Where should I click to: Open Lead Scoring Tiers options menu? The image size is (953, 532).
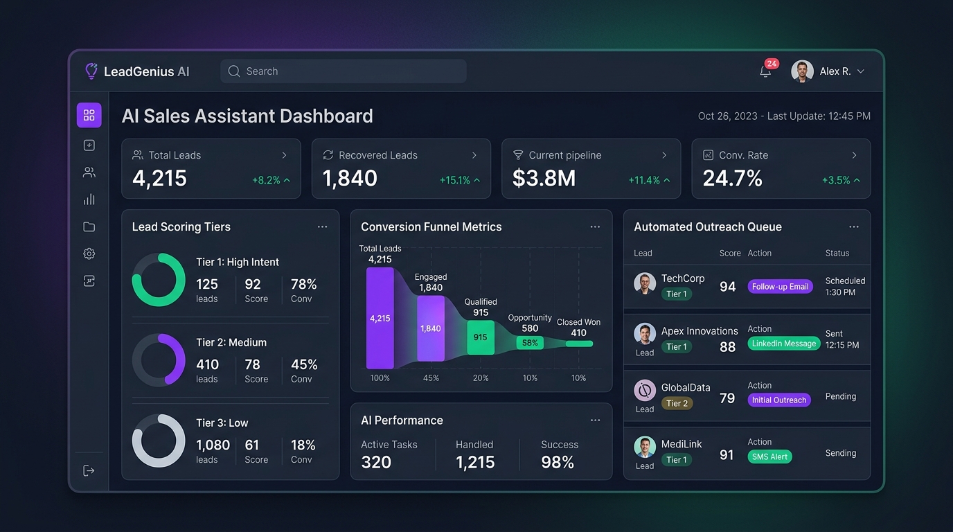coord(322,227)
